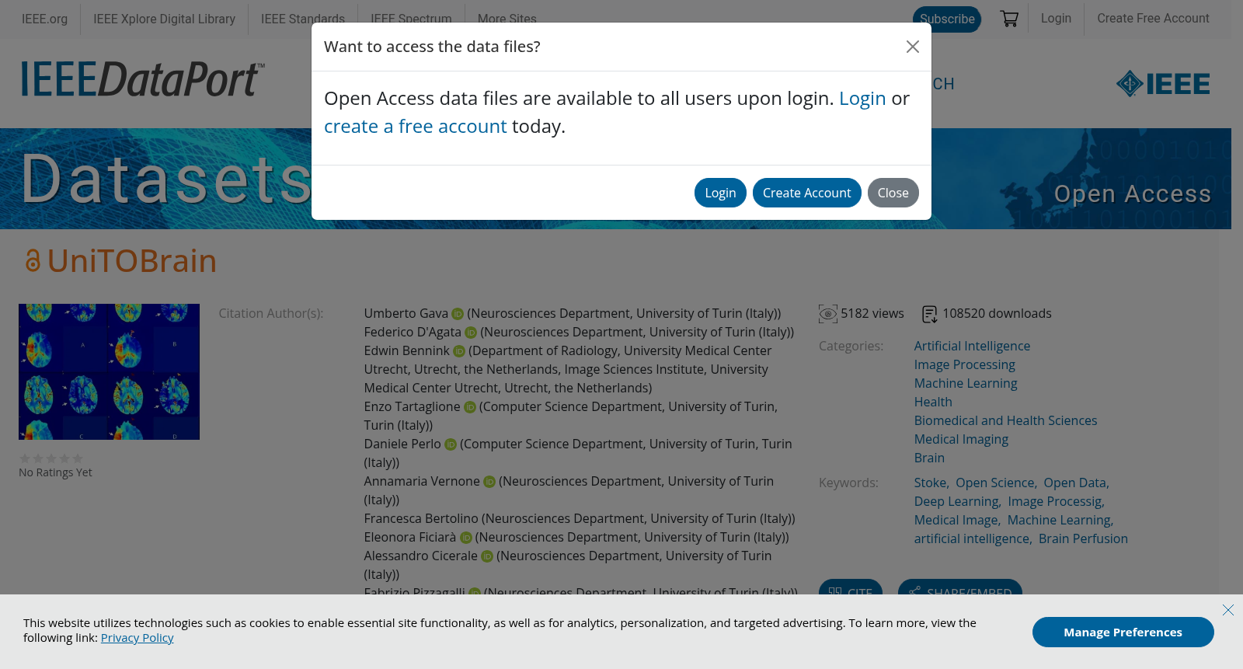Open Eleonora Ficiarà's ORCID icon
This screenshot has height=669, width=1243.
pos(466,538)
